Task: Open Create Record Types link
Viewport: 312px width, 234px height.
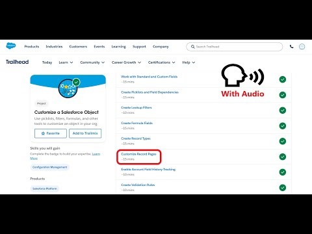Action: point(136,138)
